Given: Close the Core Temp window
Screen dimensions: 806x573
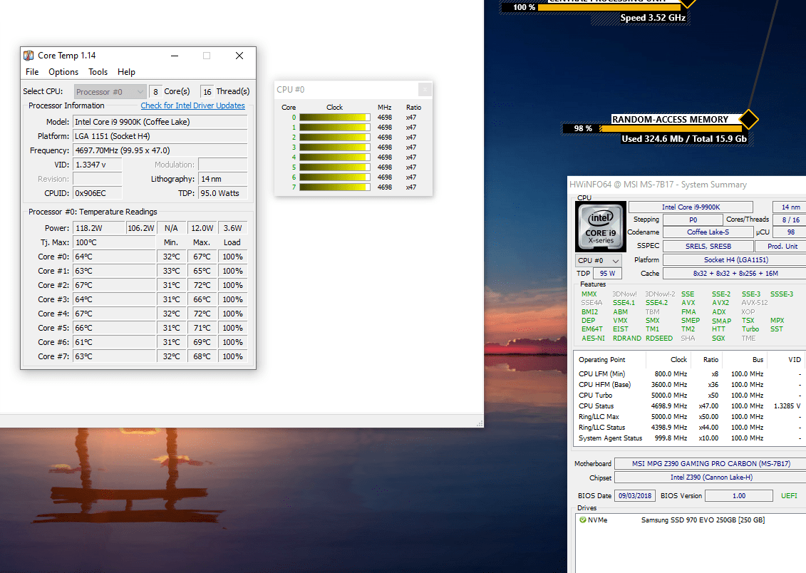Looking at the screenshot, I should (239, 56).
